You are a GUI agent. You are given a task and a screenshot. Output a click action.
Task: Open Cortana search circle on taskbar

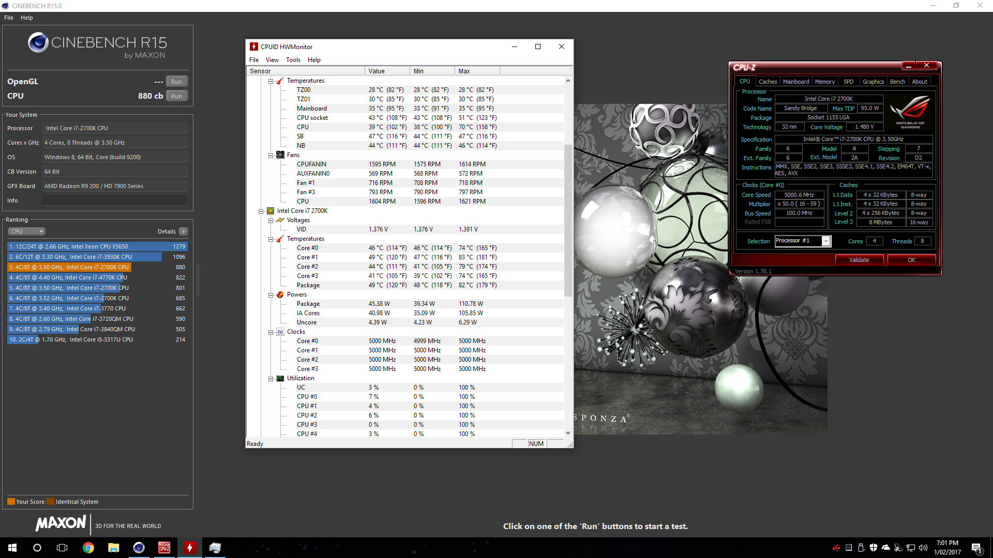(x=37, y=548)
